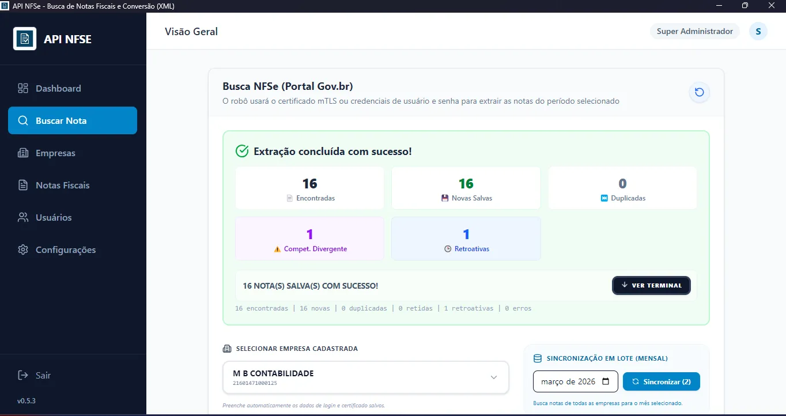This screenshot has height=416, width=786.
Task: Click the 16 Novas Salvas stat card
Action: 466,188
